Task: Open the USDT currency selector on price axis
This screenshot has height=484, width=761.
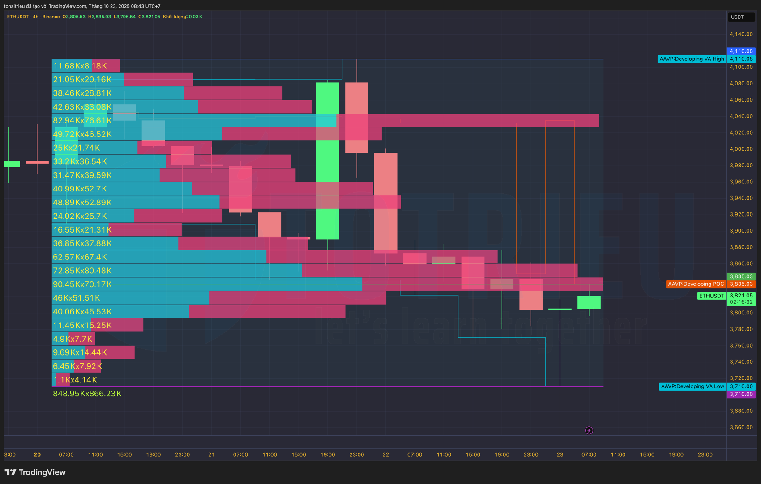Action: pos(740,17)
